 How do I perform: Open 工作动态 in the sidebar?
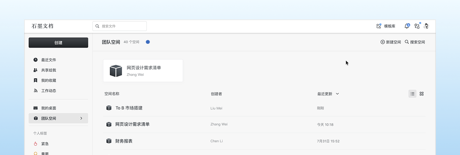[x=58, y=91]
